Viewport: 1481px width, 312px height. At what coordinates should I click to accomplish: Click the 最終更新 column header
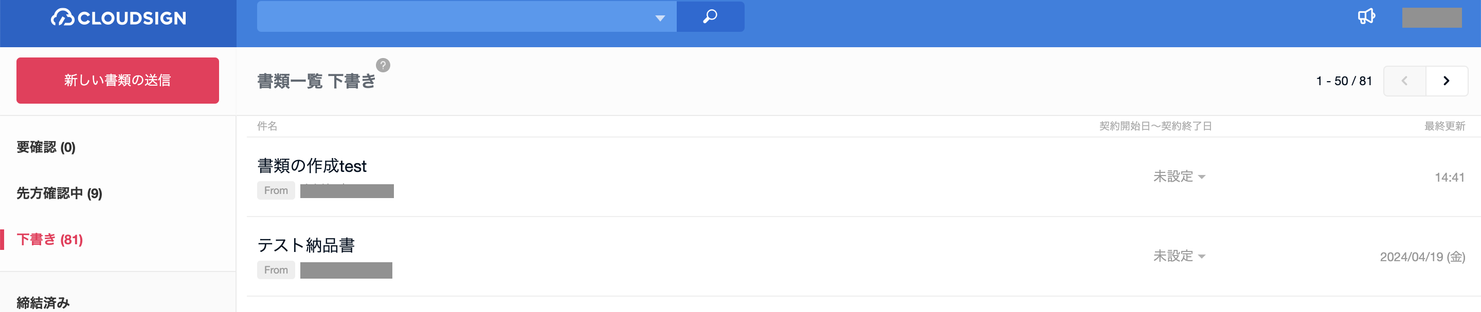point(1444,126)
